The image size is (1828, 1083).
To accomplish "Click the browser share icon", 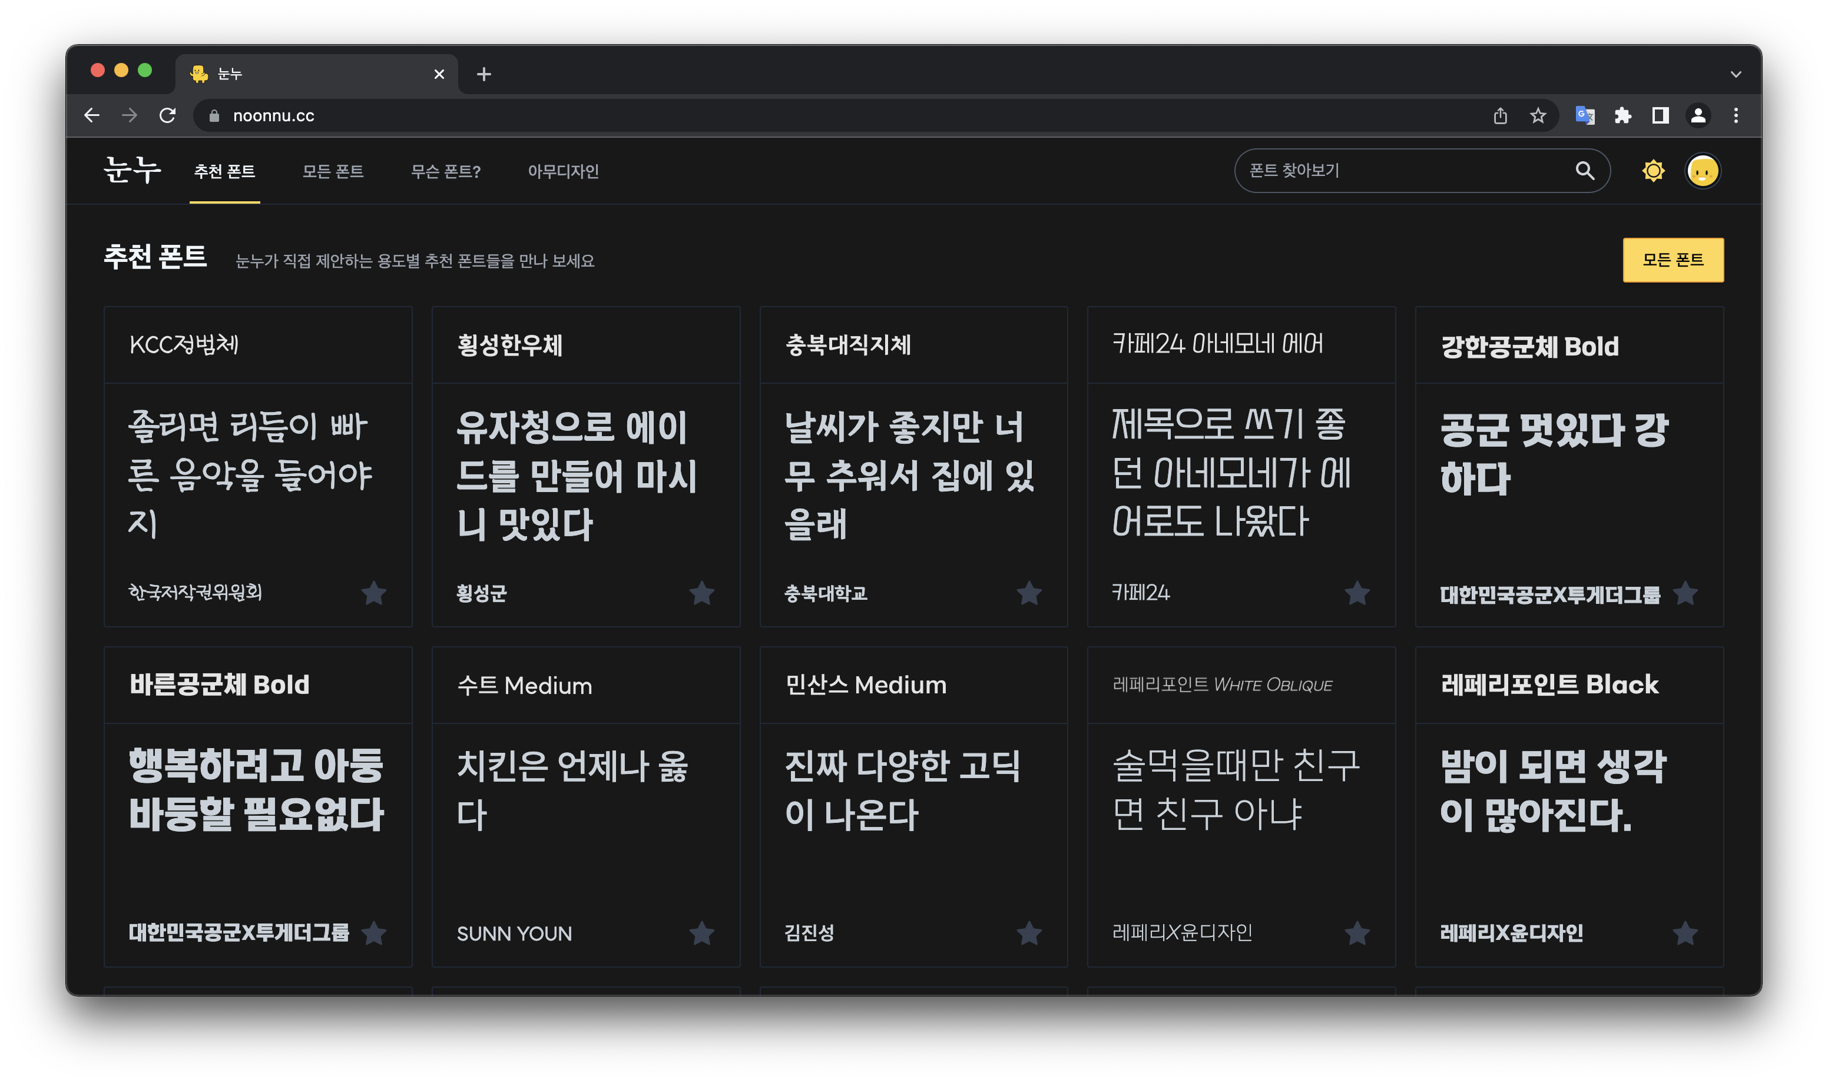I will [x=1500, y=115].
